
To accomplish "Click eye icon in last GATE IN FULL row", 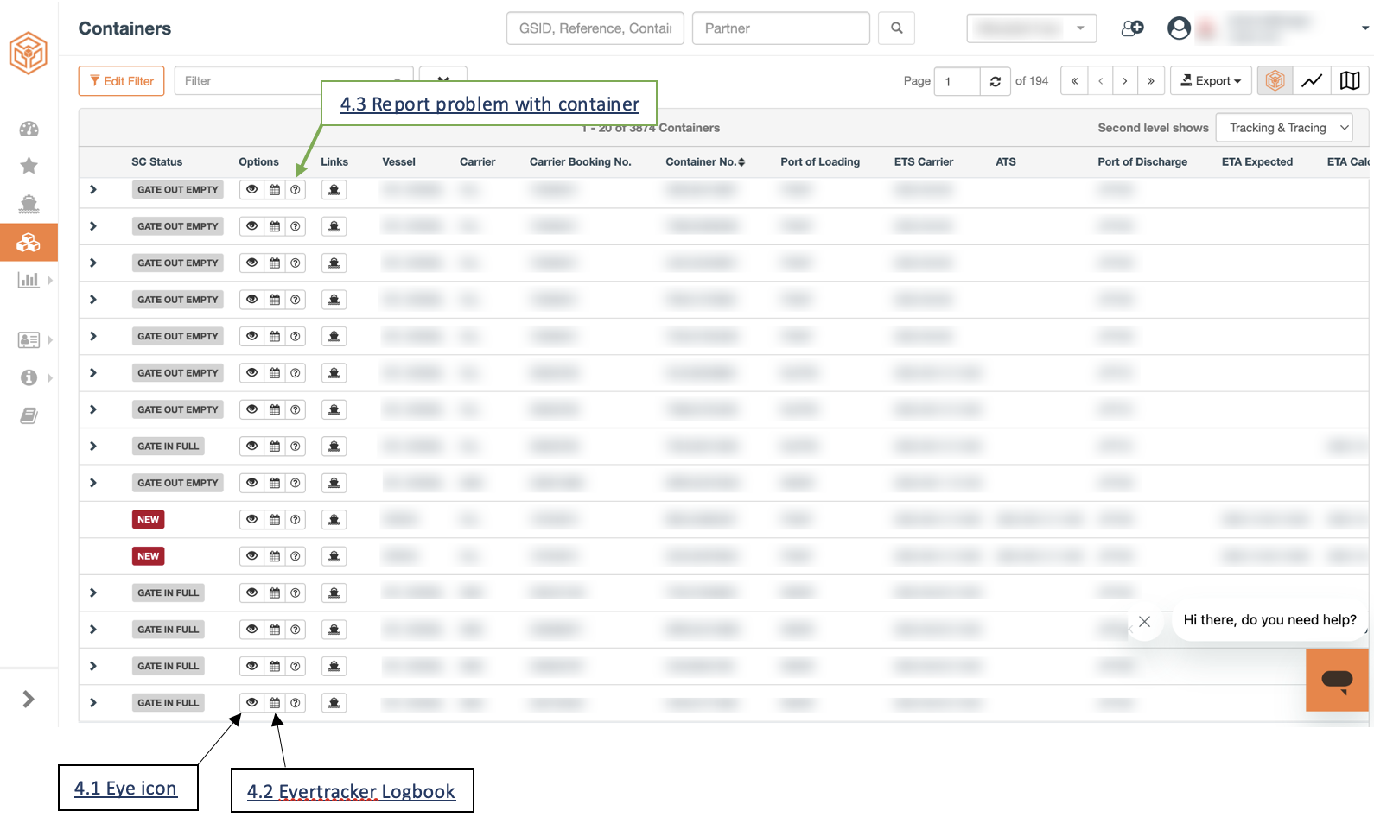I will (x=251, y=703).
